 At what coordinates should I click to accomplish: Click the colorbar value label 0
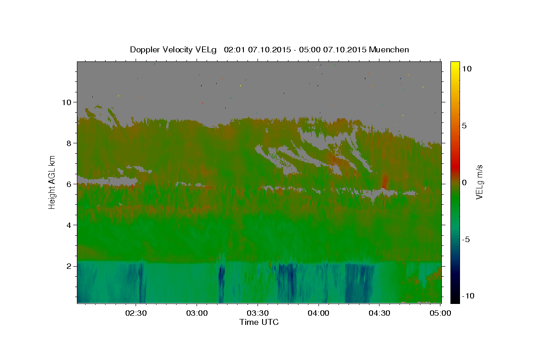tap(465, 182)
